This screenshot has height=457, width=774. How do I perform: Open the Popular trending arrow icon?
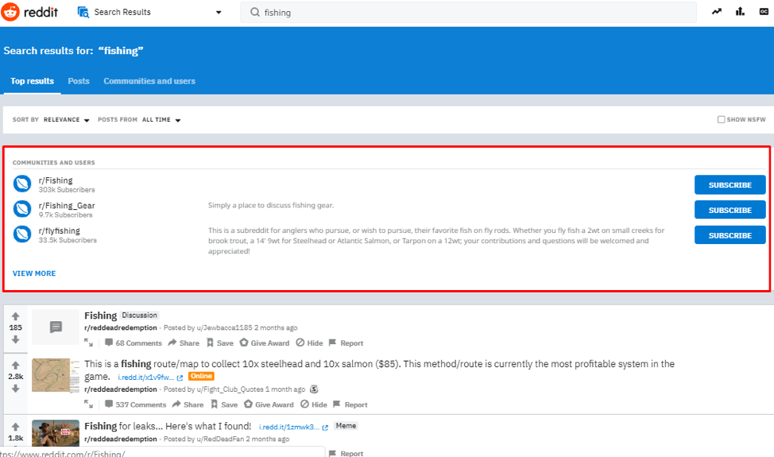click(717, 12)
